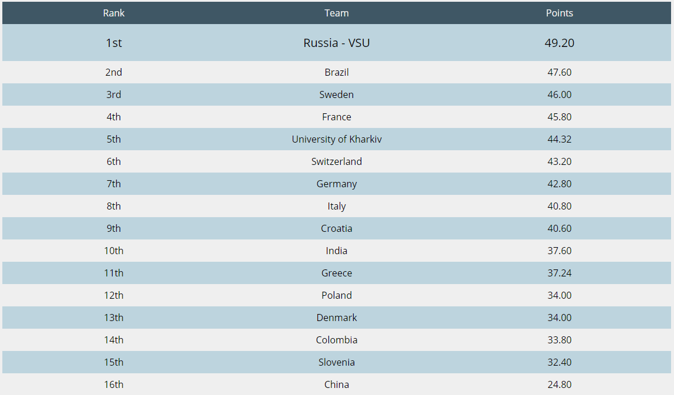
Task: Select Croatia in the ranking table
Action: coord(337,228)
